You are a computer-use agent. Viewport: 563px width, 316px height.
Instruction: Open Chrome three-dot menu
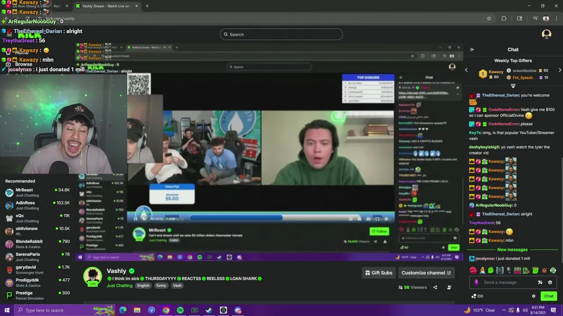click(556, 18)
